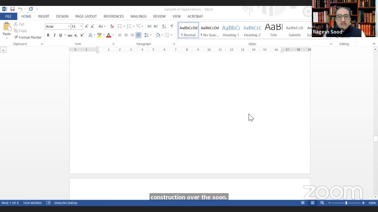Switch to the PAGE LAYOUT tab
378x212 pixels.
coord(86,16)
